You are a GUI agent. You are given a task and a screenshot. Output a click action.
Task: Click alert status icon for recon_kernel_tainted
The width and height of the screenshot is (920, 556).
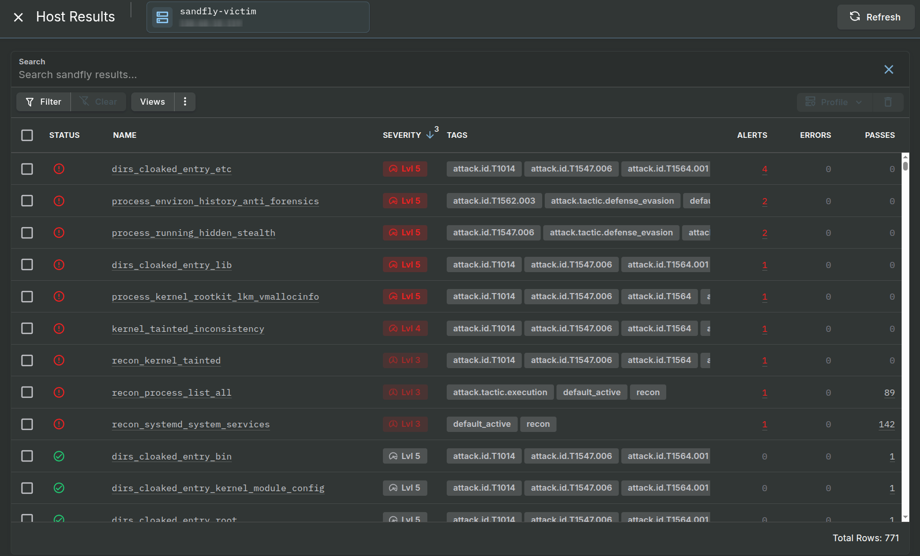[59, 360]
